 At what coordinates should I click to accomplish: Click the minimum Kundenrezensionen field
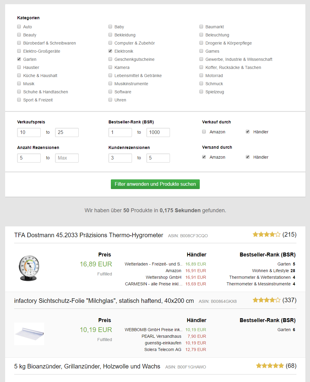click(x=120, y=158)
